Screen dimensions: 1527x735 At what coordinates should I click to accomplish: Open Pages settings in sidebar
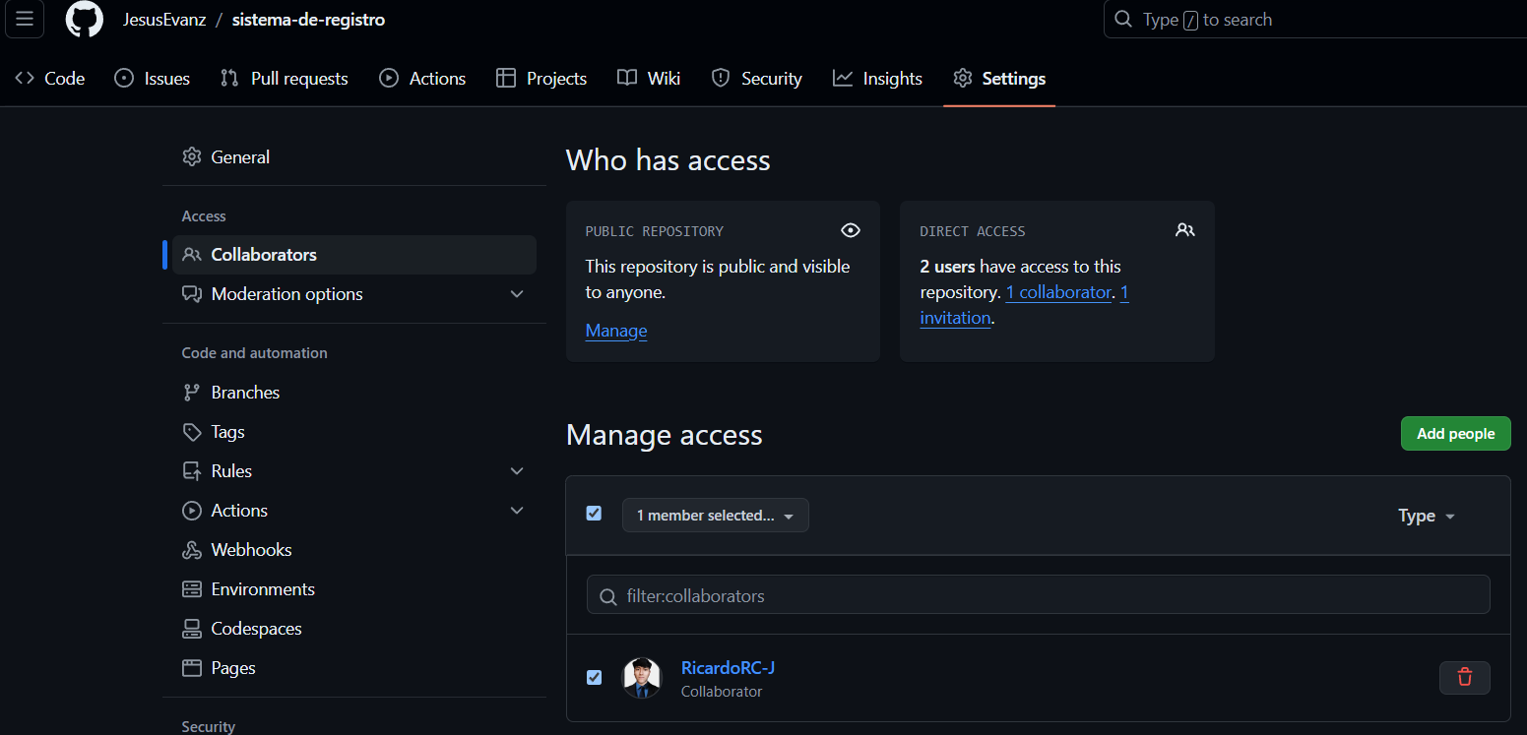[354, 668]
